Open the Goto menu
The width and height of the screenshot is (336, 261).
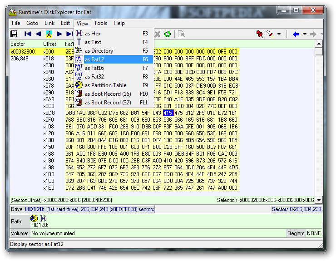pos(32,23)
